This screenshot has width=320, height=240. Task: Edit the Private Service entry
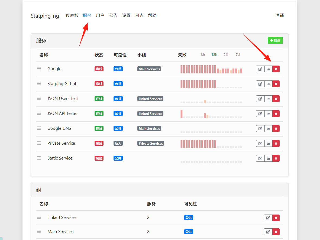point(260,144)
